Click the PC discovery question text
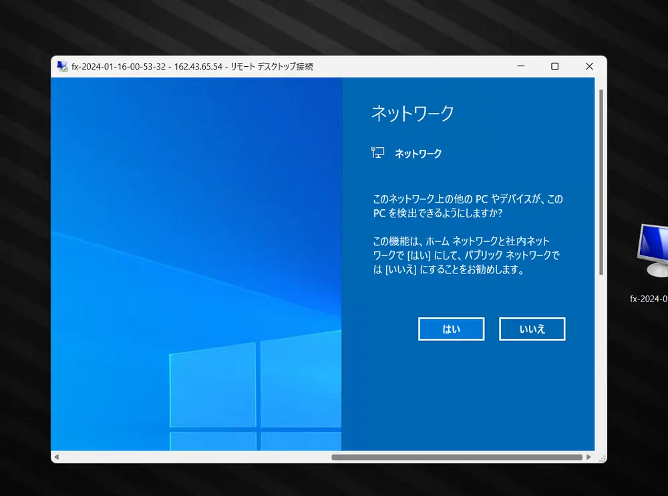 click(468, 206)
